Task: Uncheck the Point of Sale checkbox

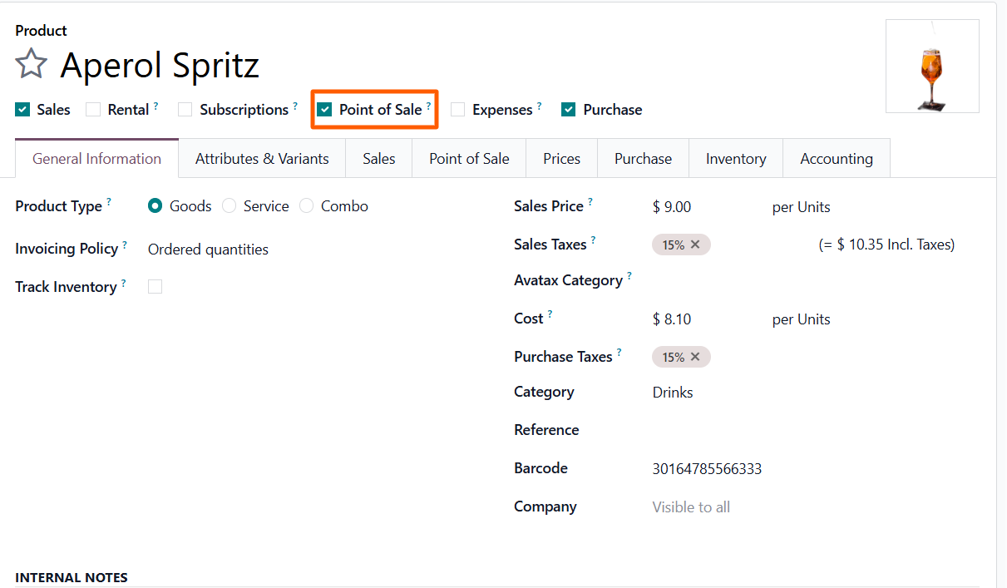Action: point(325,110)
